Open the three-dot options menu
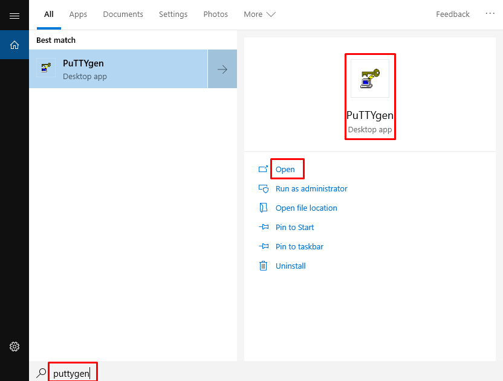Screen dimensions: 503x381 [x=490, y=14]
